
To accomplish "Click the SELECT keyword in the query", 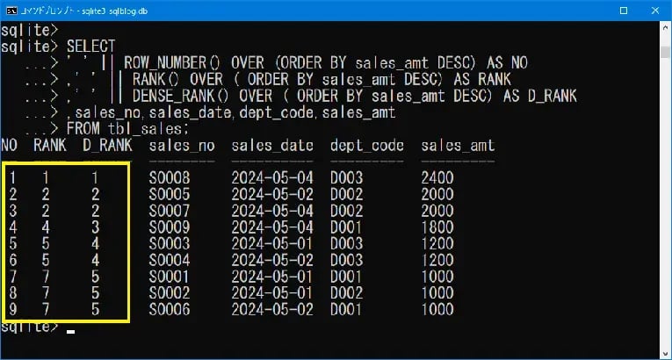I will click(x=90, y=45).
